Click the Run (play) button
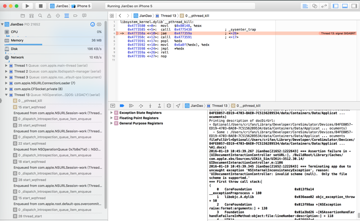This screenshot has width=360, height=221. point(27,6)
